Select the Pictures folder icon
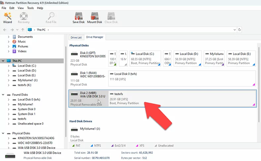 point(14,47)
